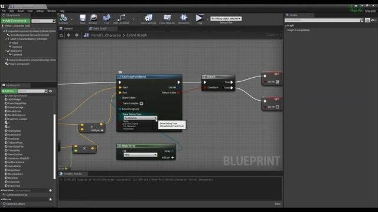Open the Play options dropdown arrow

207,19
